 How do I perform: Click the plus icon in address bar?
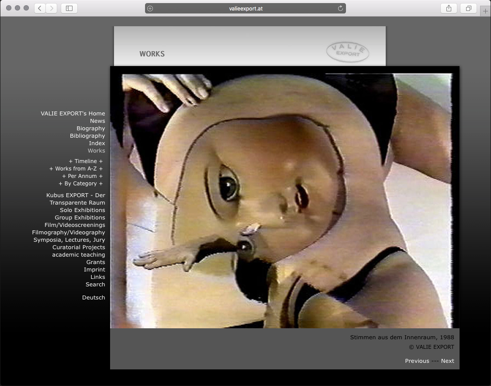[150, 8]
